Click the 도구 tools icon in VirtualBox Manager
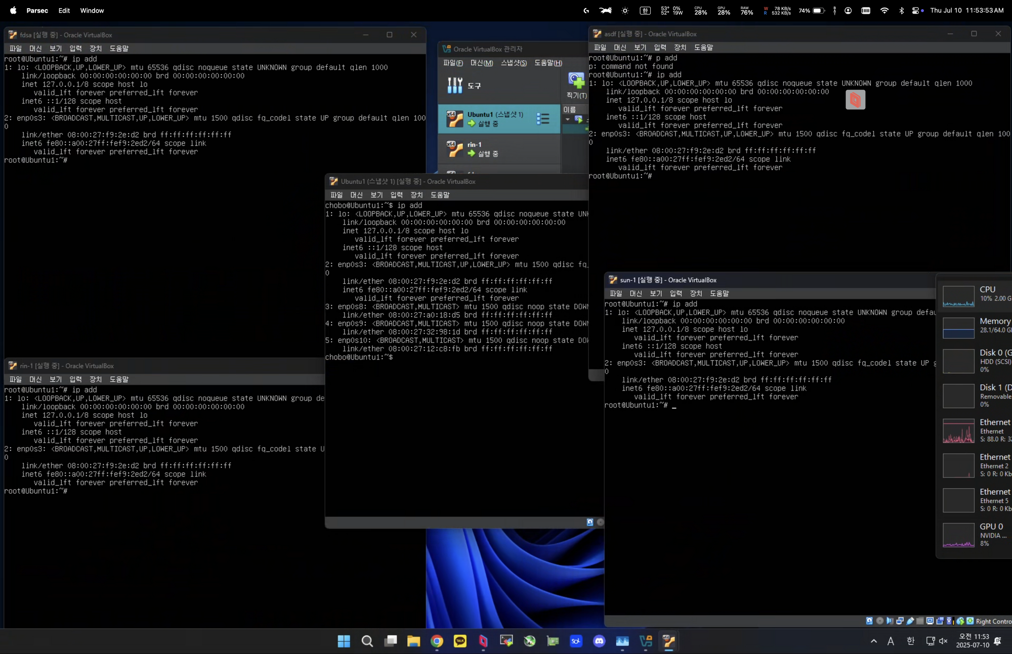This screenshot has width=1012, height=654. point(454,85)
